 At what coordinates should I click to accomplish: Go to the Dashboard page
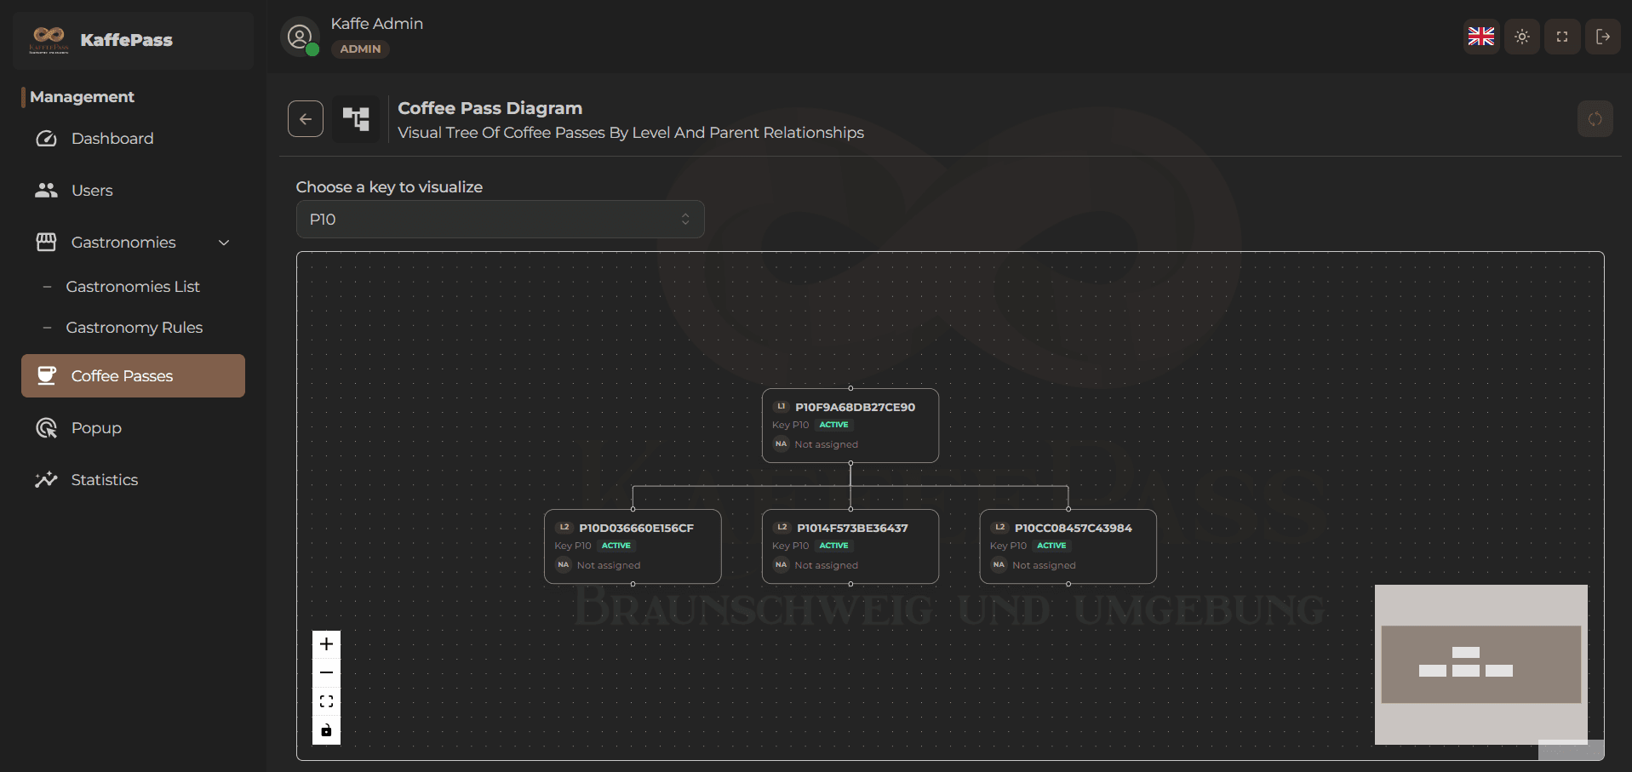pos(112,139)
